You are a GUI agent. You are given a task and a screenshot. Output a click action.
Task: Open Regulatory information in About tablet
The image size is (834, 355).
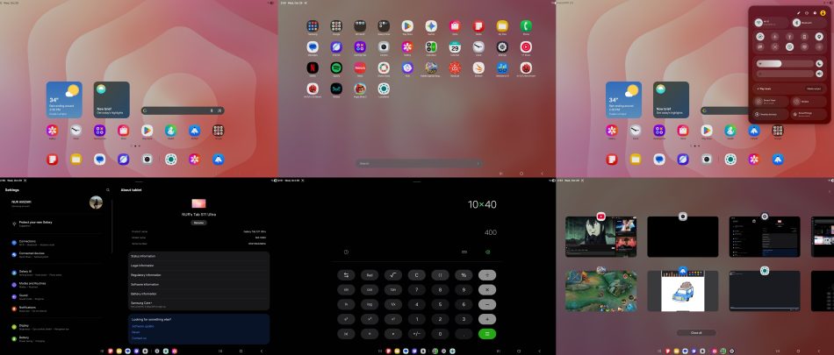pos(198,274)
